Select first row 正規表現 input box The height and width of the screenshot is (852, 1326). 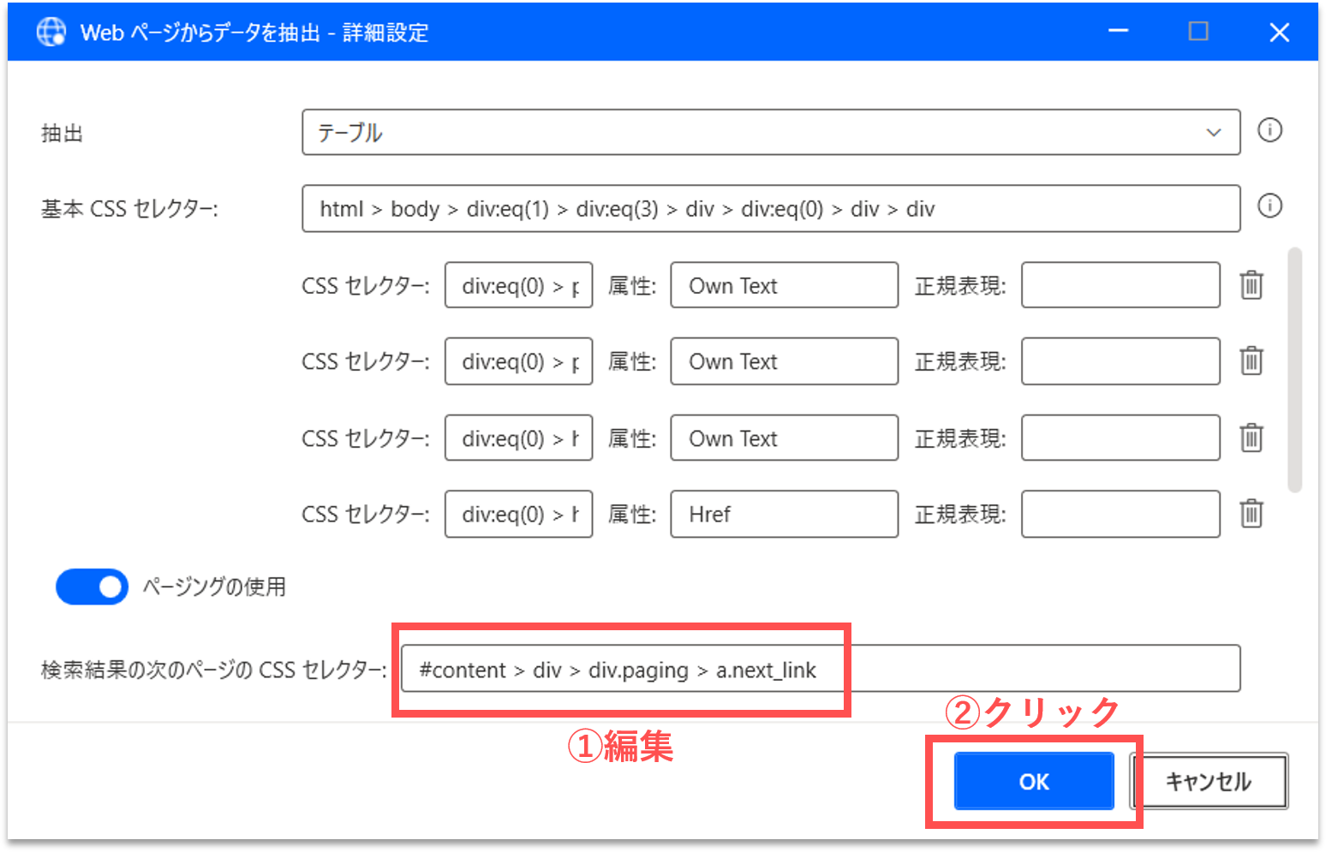[x=1120, y=285]
